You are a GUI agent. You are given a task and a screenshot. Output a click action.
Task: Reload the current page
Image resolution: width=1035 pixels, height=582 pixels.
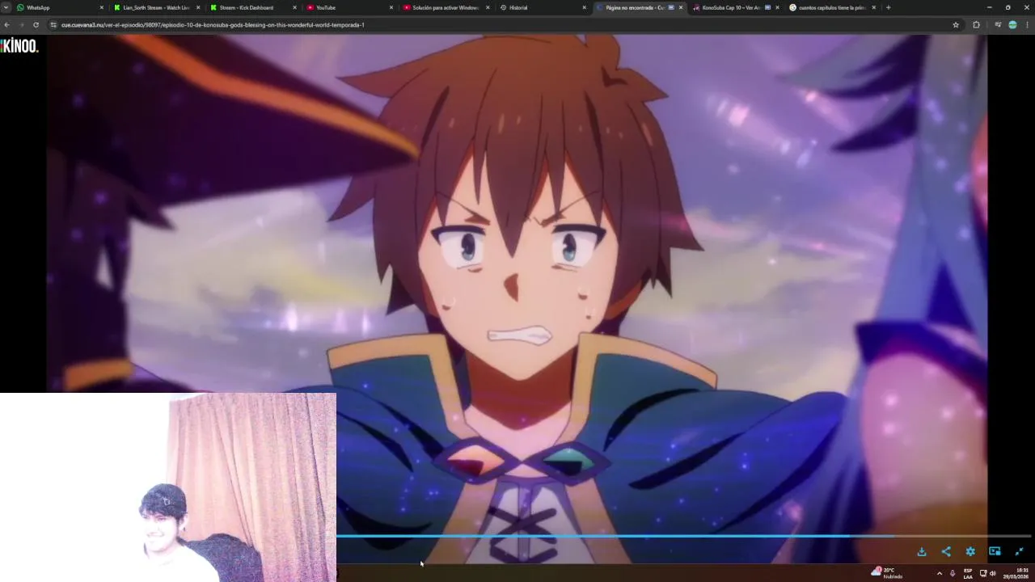(36, 24)
